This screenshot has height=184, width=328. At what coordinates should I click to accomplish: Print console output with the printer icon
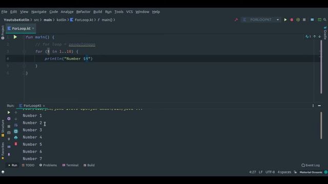16,137
